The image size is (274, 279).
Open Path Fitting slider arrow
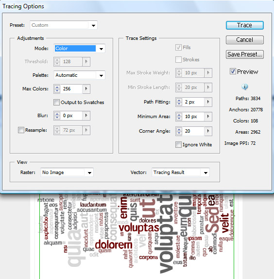208,102
